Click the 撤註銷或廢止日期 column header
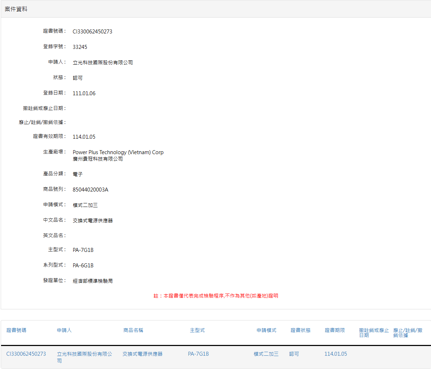The width and height of the screenshot is (431, 369). pyautogui.click(x=374, y=332)
